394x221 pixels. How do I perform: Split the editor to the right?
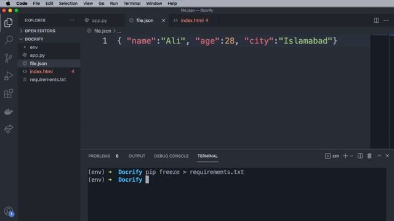click(x=376, y=20)
